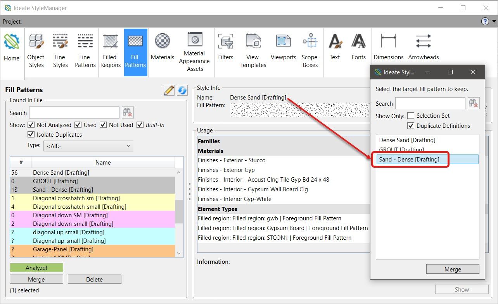Viewport: 498px width, 304px height.
Task: Click the Analyze! button
Action: pyautogui.click(x=36, y=268)
